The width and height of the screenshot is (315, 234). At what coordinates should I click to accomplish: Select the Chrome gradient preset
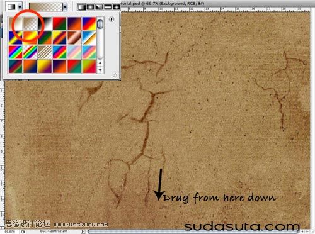[89, 38]
